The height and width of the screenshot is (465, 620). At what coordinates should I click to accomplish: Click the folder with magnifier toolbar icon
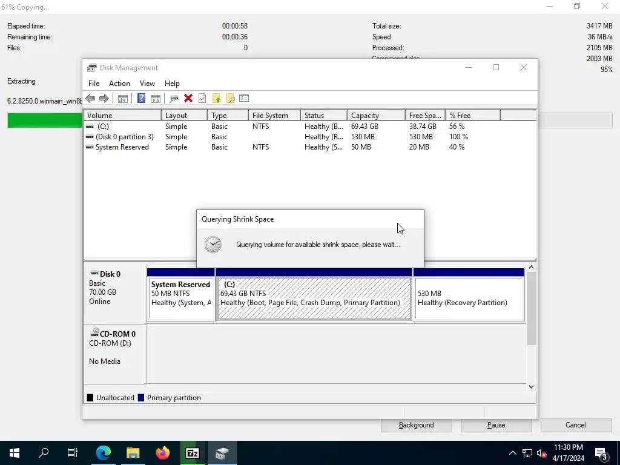pyautogui.click(x=230, y=99)
